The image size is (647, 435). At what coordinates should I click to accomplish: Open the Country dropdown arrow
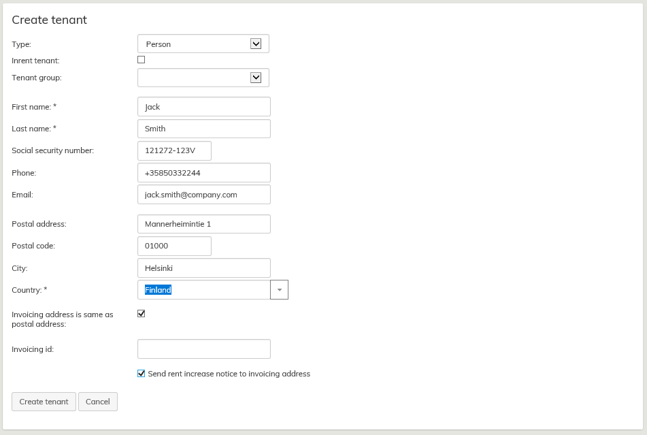click(x=279, y=290)
